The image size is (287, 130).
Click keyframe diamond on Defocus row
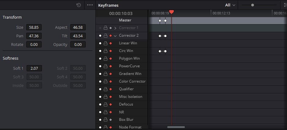tap(110, 104)
